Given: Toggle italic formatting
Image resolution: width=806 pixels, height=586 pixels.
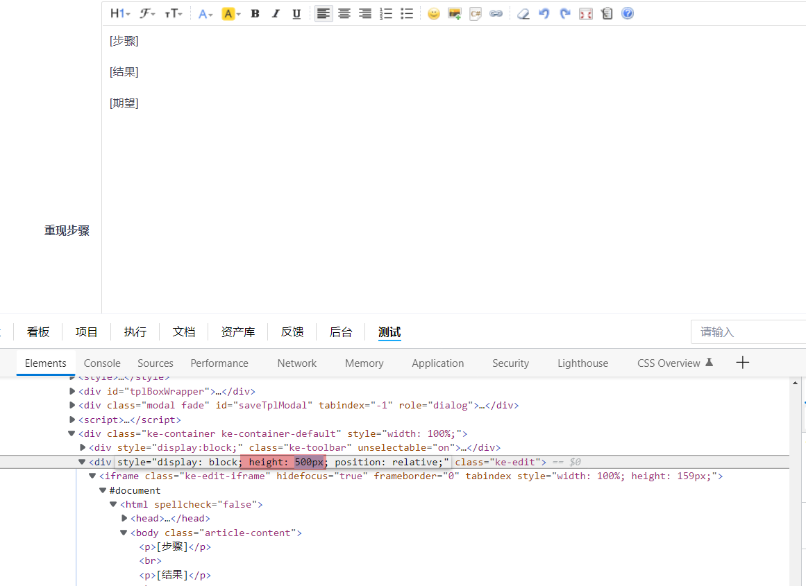Looking at the screenshot, I should pos(276,14).
